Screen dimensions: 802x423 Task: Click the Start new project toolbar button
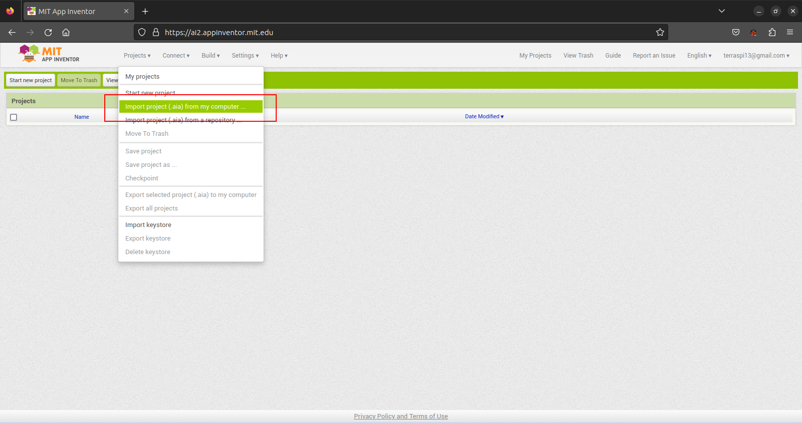31,80
